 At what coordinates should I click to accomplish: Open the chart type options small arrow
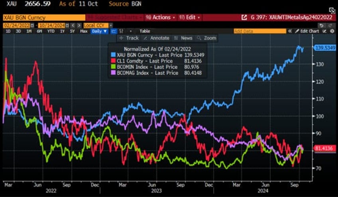(130, 31)
